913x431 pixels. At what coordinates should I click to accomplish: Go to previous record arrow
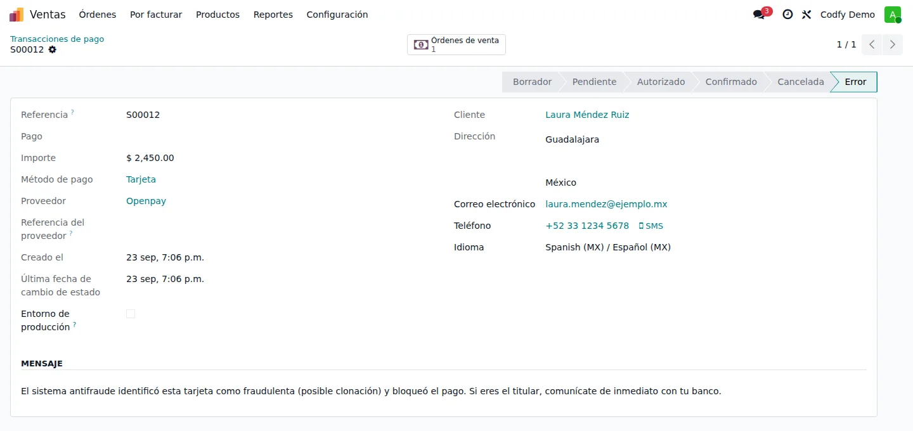click(872, 44)
